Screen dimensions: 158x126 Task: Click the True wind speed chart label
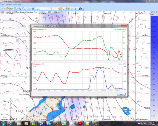point(120,29)
